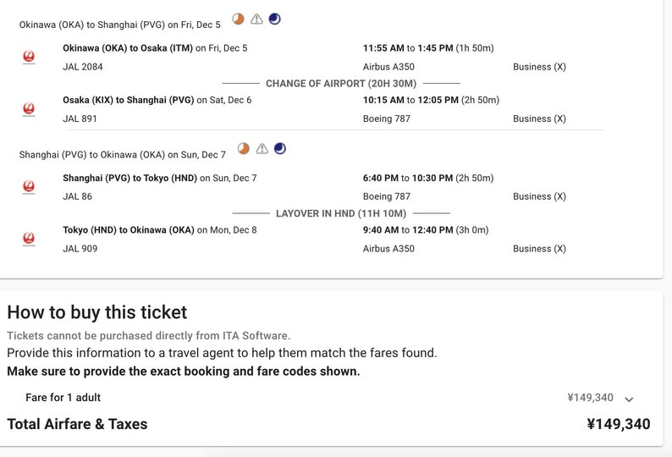Image resolution: width=672 pixels, height=457 pixels.
Task: Click the orange long-layover icon for Okinawa–Shanghai
Action: pyautogui.click(x=239, y=19)
